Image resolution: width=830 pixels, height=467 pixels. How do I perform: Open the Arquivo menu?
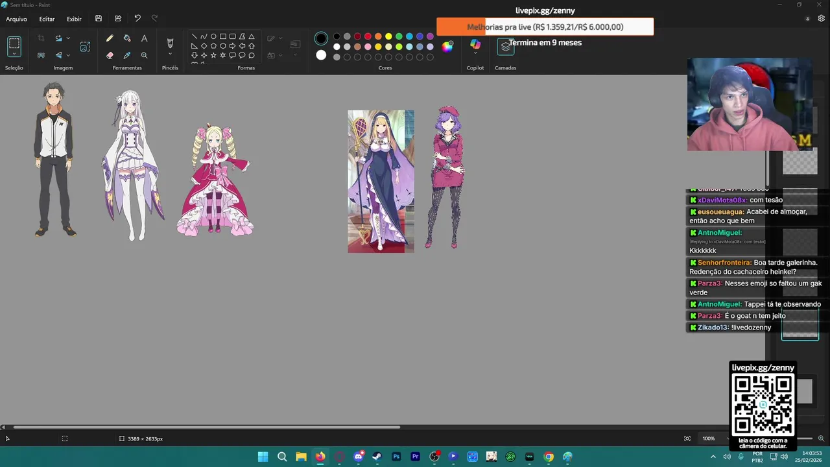pos(16,19)
